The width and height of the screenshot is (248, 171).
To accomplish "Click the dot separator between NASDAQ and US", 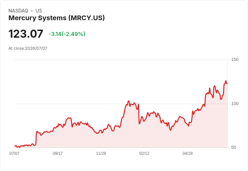I will [32, 11].
